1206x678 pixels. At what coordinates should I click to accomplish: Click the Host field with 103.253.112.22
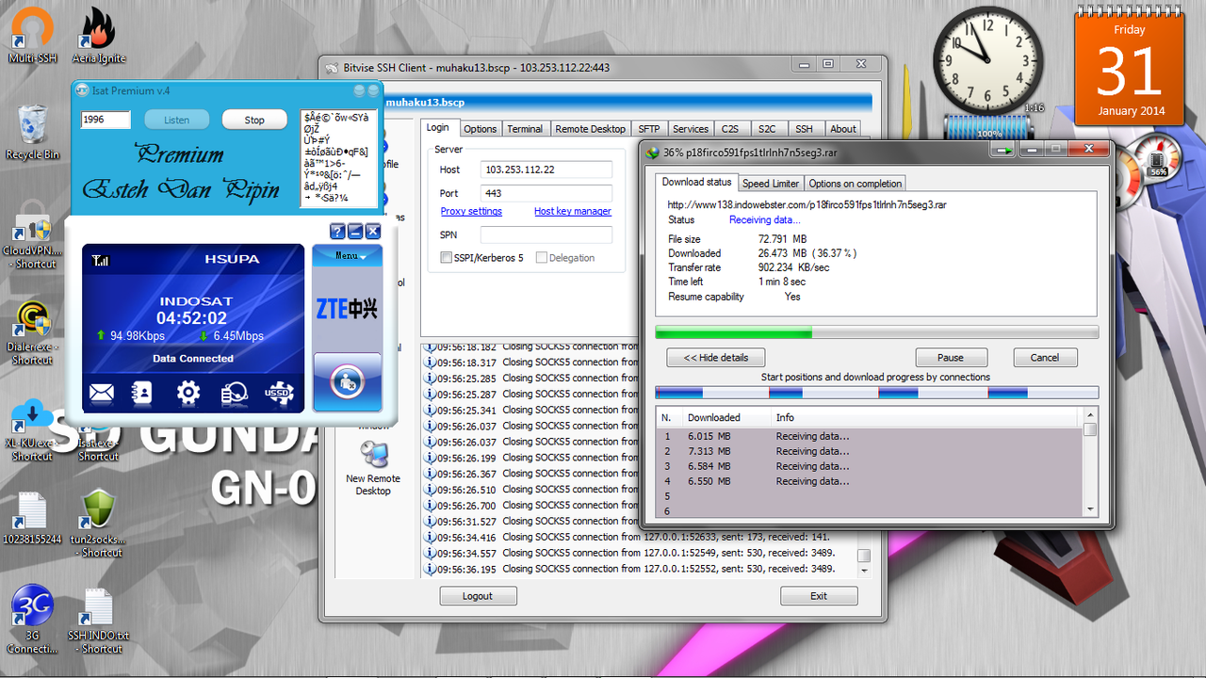546,169
